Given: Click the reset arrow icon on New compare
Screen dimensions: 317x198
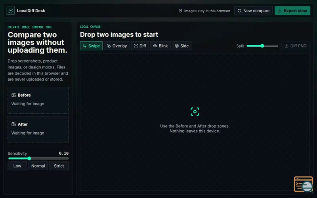Looking at the screenshot, I should pyautogui.click(x=239, y=11).
